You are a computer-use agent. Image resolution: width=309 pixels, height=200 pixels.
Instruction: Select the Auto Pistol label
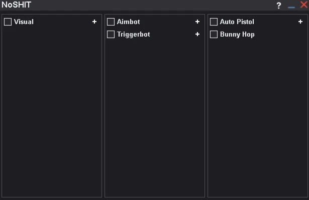coord(237,22)
